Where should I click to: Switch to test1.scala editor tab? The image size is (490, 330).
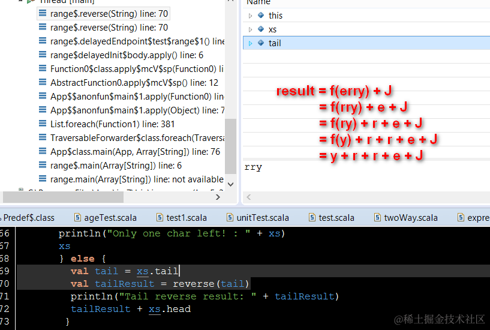point(182,217)
